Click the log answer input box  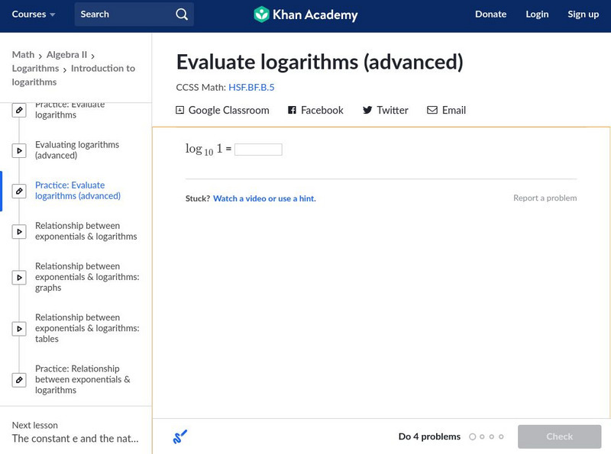point(258,150)
